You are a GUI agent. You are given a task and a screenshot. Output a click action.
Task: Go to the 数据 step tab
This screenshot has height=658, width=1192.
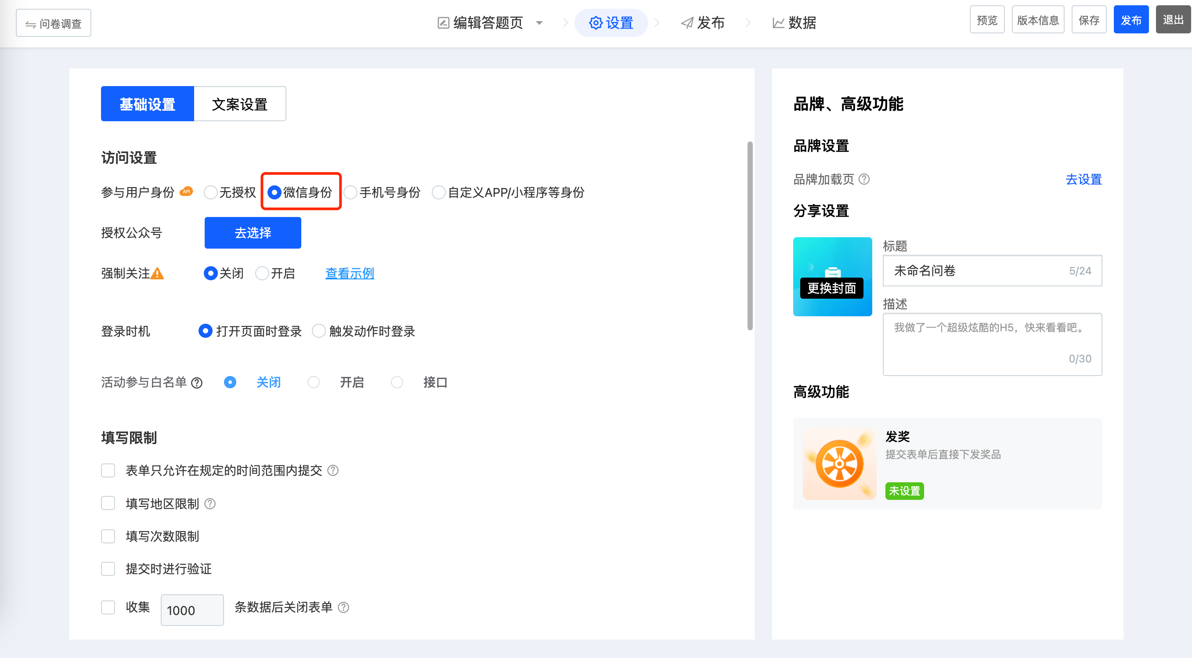point(794,23)
